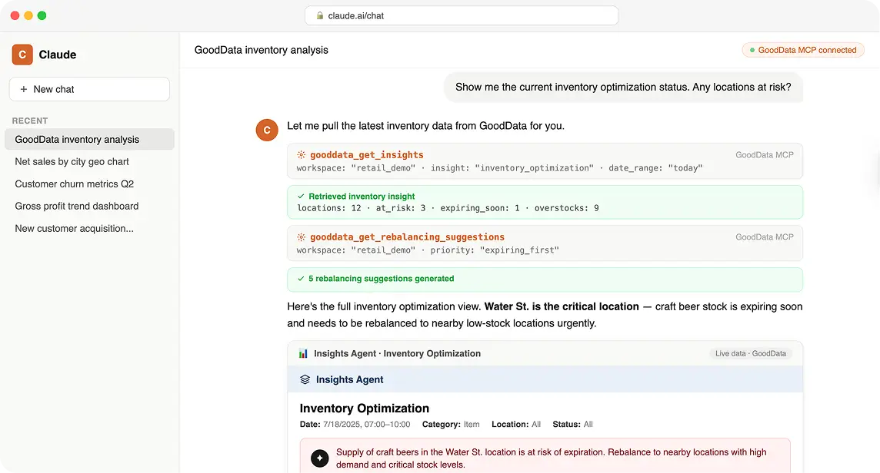Viewport: 880px width, 473px height.
Task: Open Gross profit trend dashboard chat
Action: (x=76, y=207)
